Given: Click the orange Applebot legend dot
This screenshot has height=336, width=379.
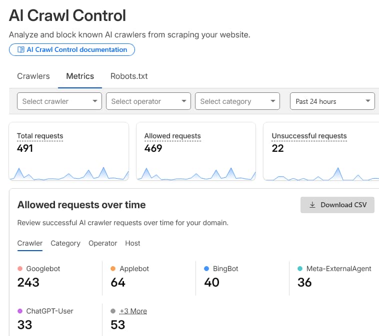Looking at the screenshot, I should coord(113,269).
